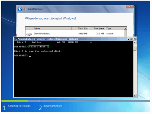Minimize the diskpart command prompt window
Image resolution: width=152 pixels, height=114 pixels.
128,39
